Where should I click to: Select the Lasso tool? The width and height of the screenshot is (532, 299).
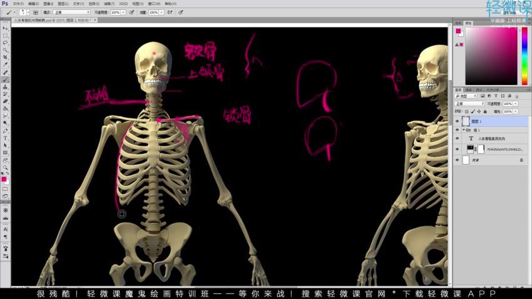click(x=5, y=43)
